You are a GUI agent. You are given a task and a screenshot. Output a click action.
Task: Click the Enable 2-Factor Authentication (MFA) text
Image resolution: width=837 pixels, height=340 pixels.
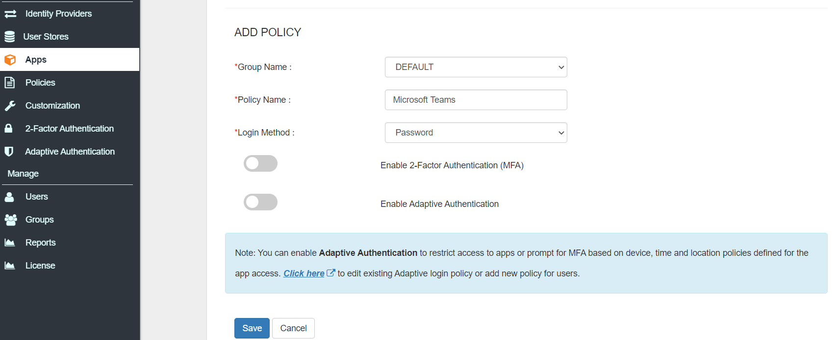[452, 165]
